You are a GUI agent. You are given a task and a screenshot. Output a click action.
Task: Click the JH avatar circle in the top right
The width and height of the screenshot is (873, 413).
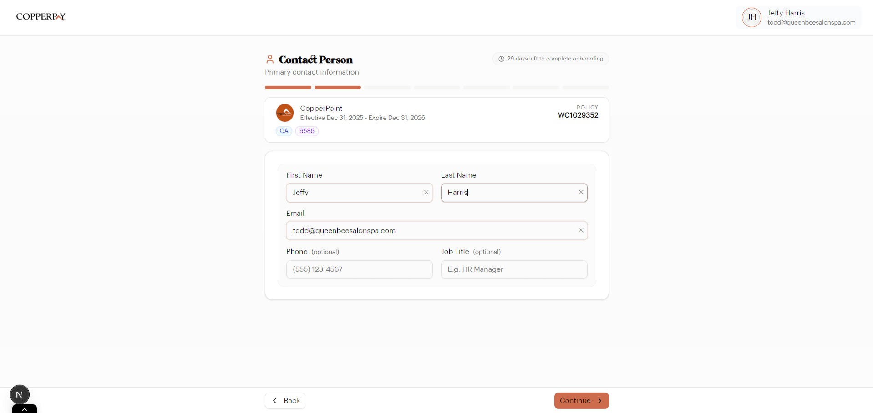(751, 17)
